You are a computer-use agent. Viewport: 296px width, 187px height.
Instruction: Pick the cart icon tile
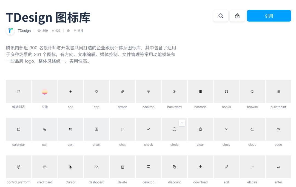tap(70, 129)
